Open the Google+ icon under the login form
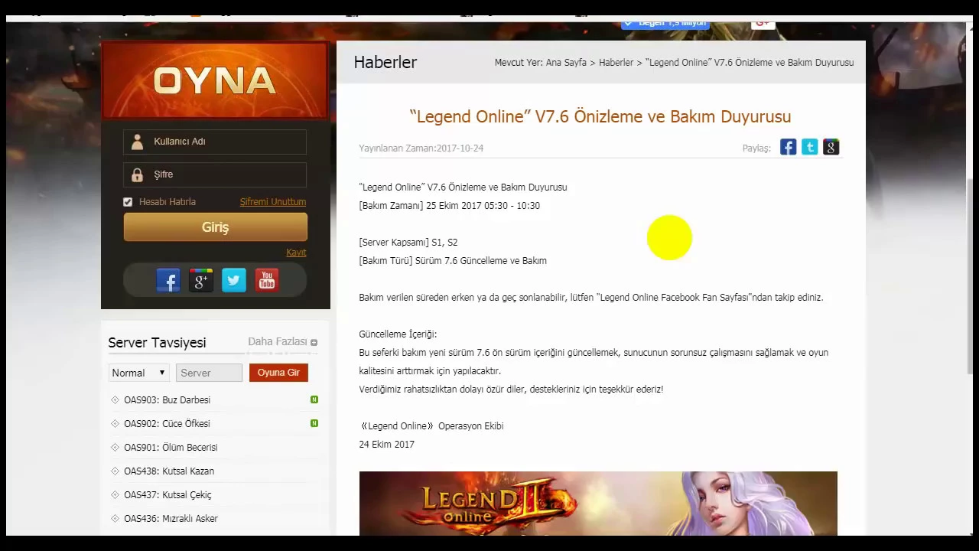Screen dimensions: 979x551 tap(201, 281)
